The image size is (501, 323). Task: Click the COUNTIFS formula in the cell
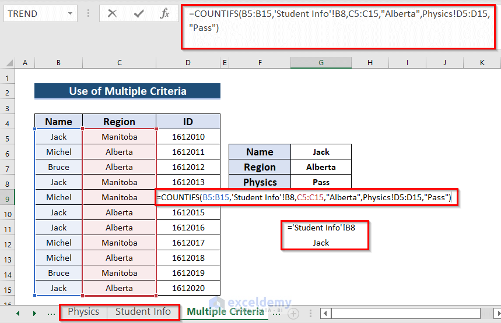(304, 197)
